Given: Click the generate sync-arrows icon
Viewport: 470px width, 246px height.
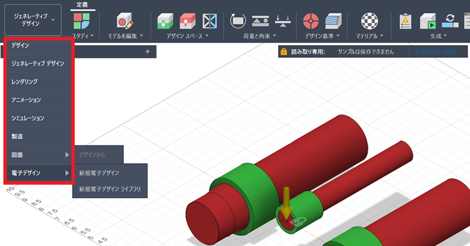Looking at the screenshot, I should [450, 21].
